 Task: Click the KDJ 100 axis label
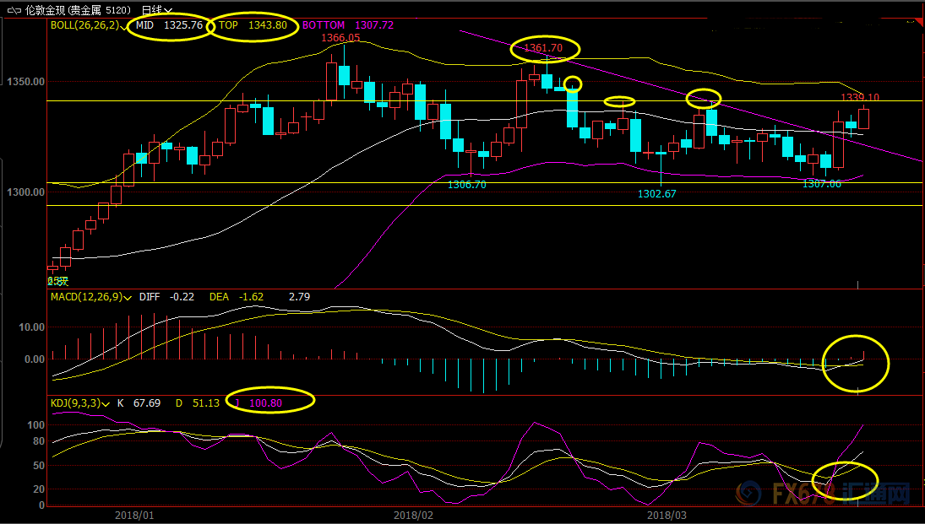36,425
